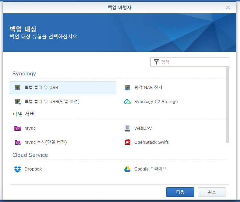Image resolution: width=240 pixels, height=202 pixels.
Task: Select 로컬 폴더 및 USB option text
Action: tap(41, 88)
